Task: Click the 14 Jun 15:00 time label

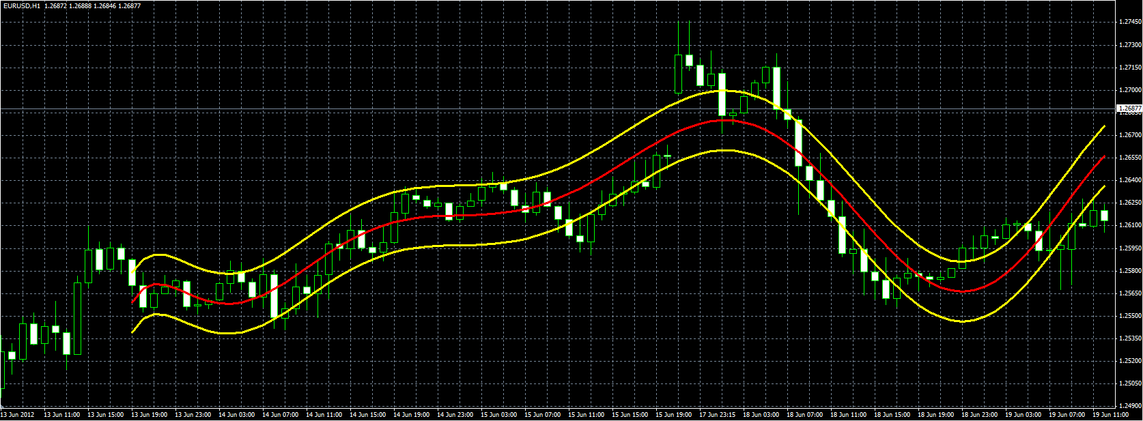Action: 367,415
